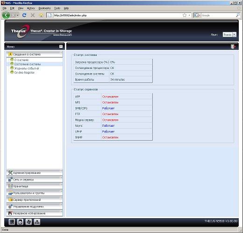Go to the Firefox Home page icon

[x=41, y=15]
